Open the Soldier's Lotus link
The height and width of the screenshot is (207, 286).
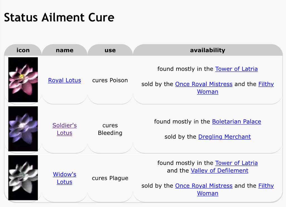(64, 129)
